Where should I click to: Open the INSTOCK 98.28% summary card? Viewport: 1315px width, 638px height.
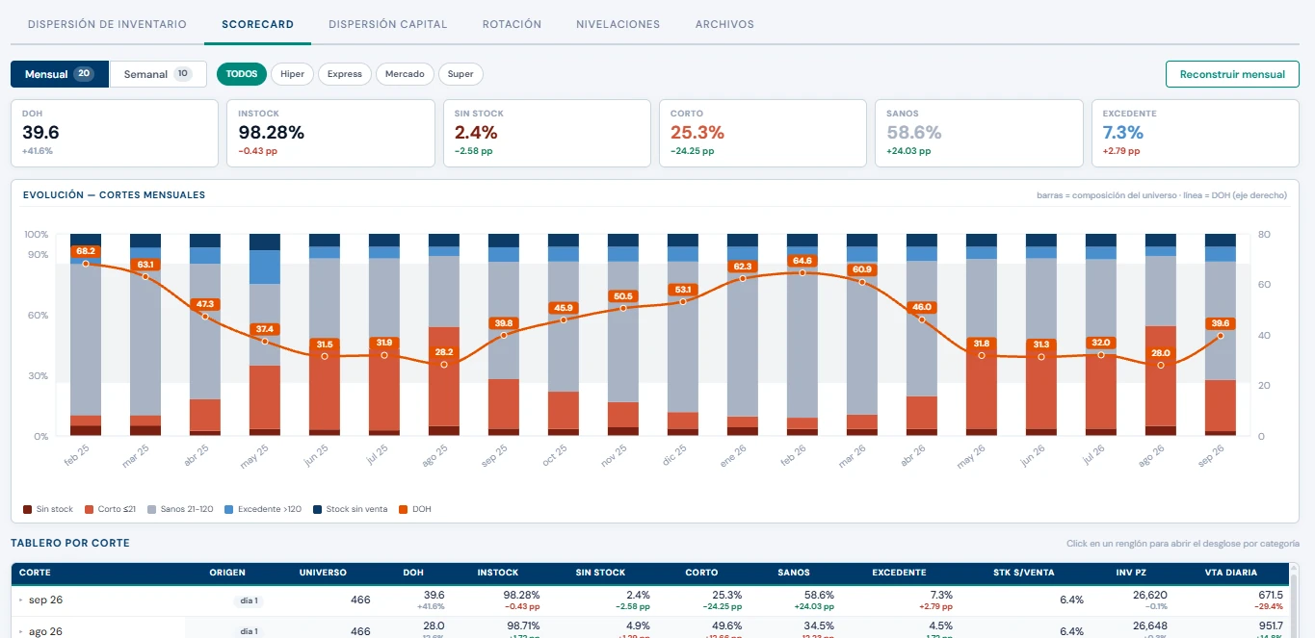[x=330, y=133]
